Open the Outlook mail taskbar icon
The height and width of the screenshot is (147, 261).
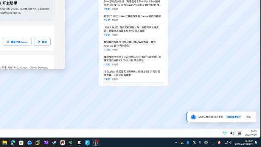(30, 143)
